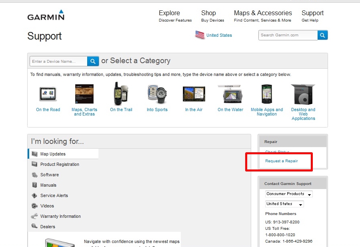Click the Dealers magnifier icon
The width and height of the screenshot is (360, 247).
point(34,226)
